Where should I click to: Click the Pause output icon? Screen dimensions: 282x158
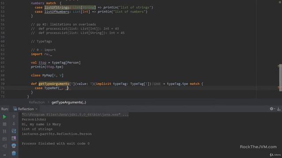click(x=4, y=131)
